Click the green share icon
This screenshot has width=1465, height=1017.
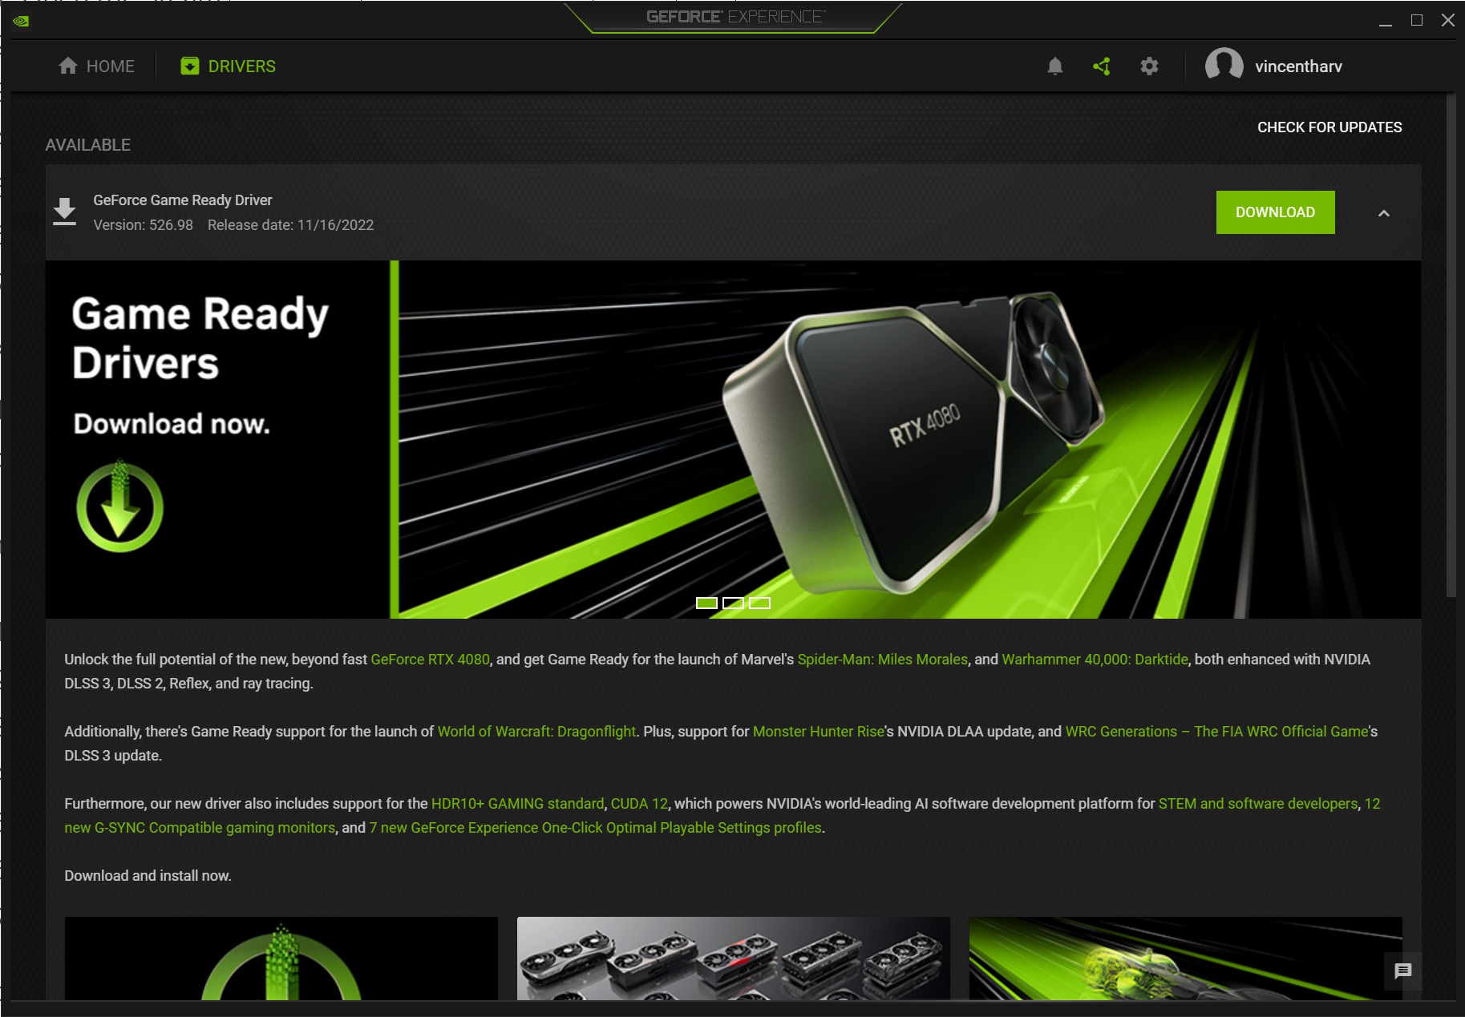pos(1102,67)
